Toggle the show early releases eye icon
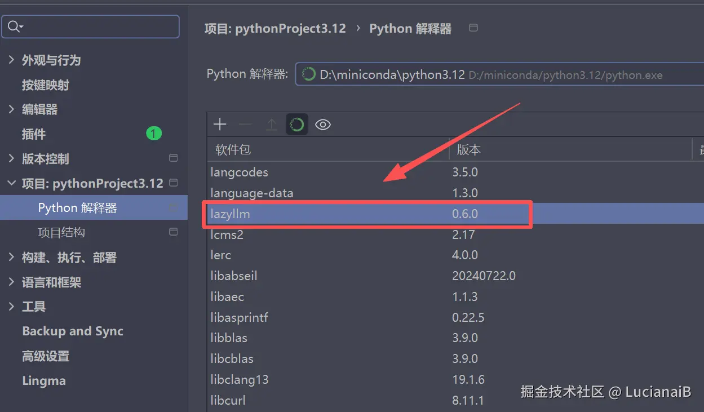Viewport: 704px width, 412px height. tap(323, 125)
